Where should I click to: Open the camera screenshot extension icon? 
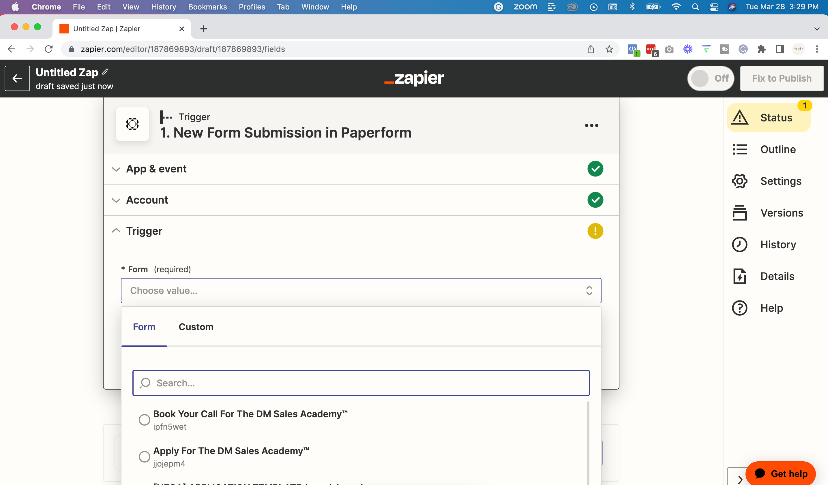point(669,49)
